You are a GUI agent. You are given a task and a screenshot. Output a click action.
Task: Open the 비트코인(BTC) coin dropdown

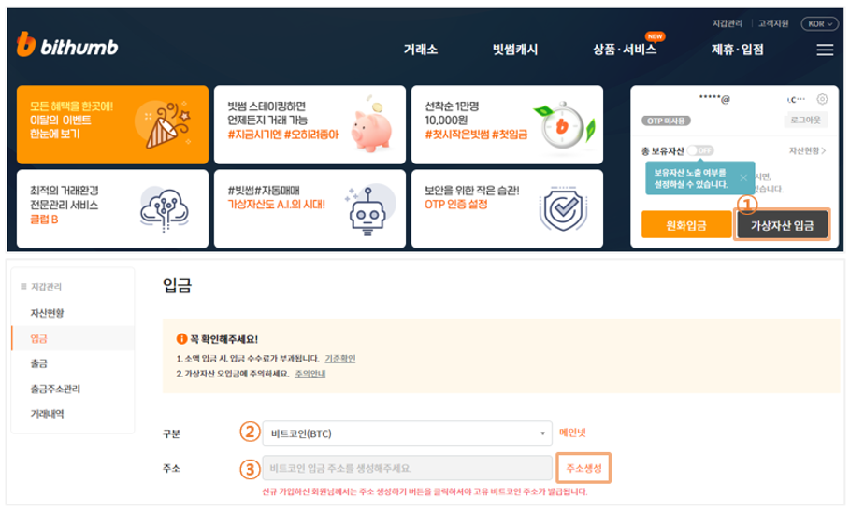coord(407,433)
